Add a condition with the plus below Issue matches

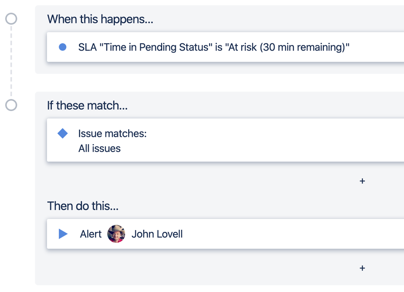(x=362, y=181)
